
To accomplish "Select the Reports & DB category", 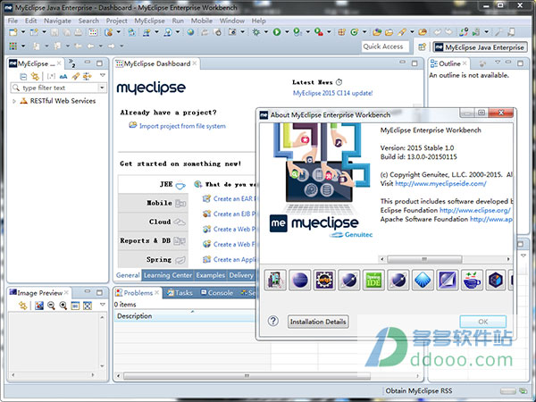I will pos(153,240).
